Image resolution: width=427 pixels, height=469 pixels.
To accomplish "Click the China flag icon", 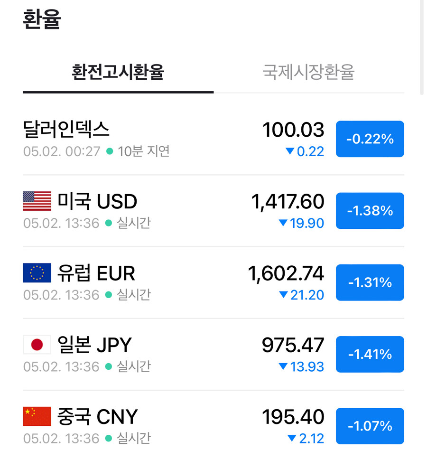I will click(37, 416).
